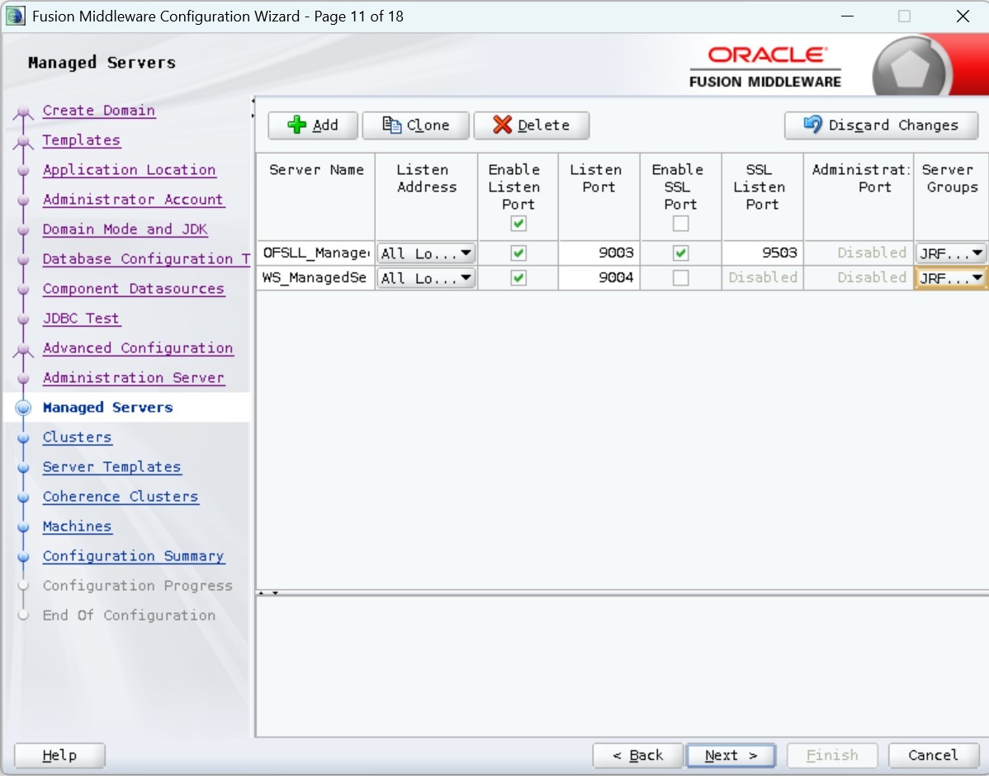
Task: Click the wizard app icon in title bar
Action: pos(15,16)
